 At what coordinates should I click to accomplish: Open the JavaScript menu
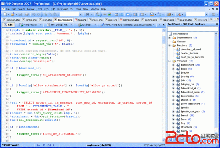[x=62, y=9]
